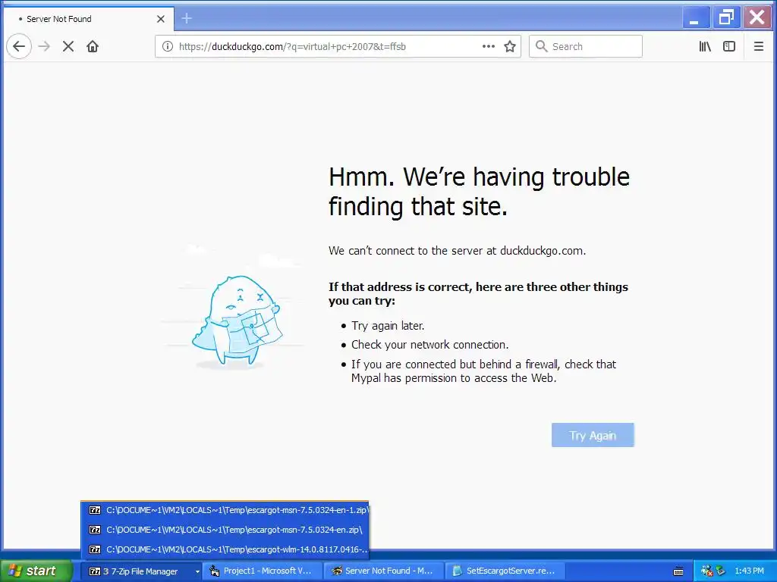Open the Library bookshelf icon
This screenshot has width=777, height=582.
pyautogui.click(x=705, y=46)
